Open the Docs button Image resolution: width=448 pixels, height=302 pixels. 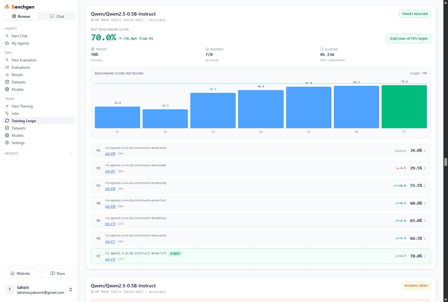coord(58,274)
